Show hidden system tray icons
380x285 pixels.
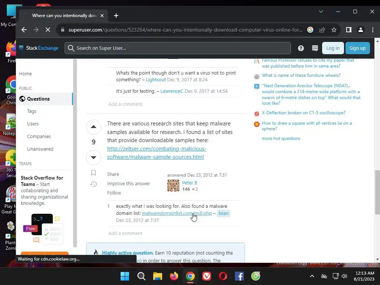click(x=312, y=276)
